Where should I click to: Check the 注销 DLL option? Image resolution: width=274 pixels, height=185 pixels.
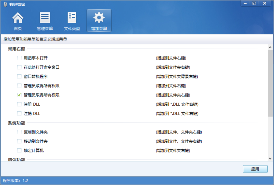click(x=18, y=113)
